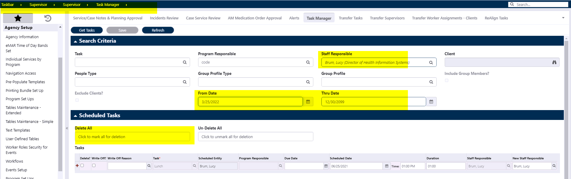The width and height of the screenshot is (571, 179).
Task: Open the Task field lookup search
Action: coord(185,62)
